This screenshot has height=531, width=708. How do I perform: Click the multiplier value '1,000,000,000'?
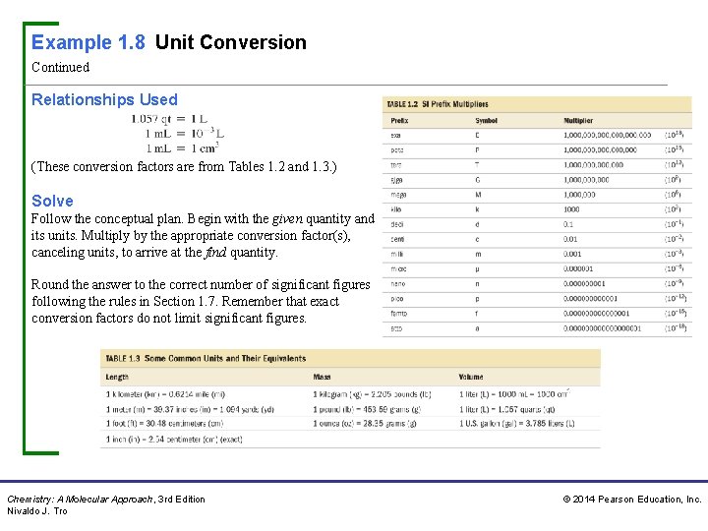coord(586,180)
